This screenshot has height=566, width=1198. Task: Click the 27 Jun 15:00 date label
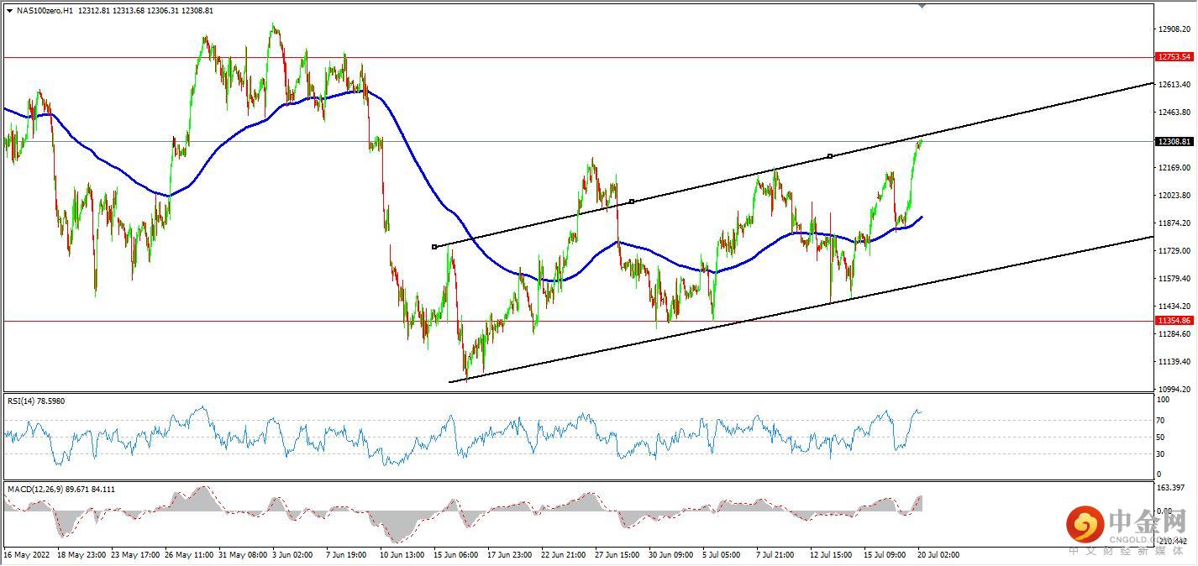(617, 555)
